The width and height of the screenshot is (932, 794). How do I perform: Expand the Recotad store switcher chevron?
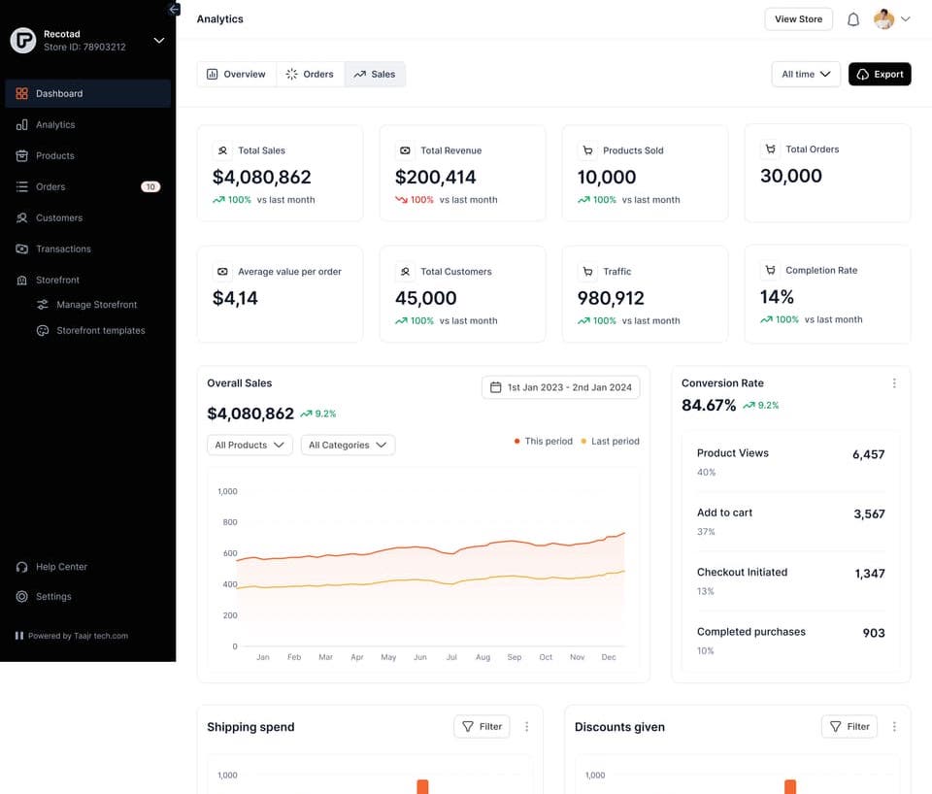click(158, 41)
